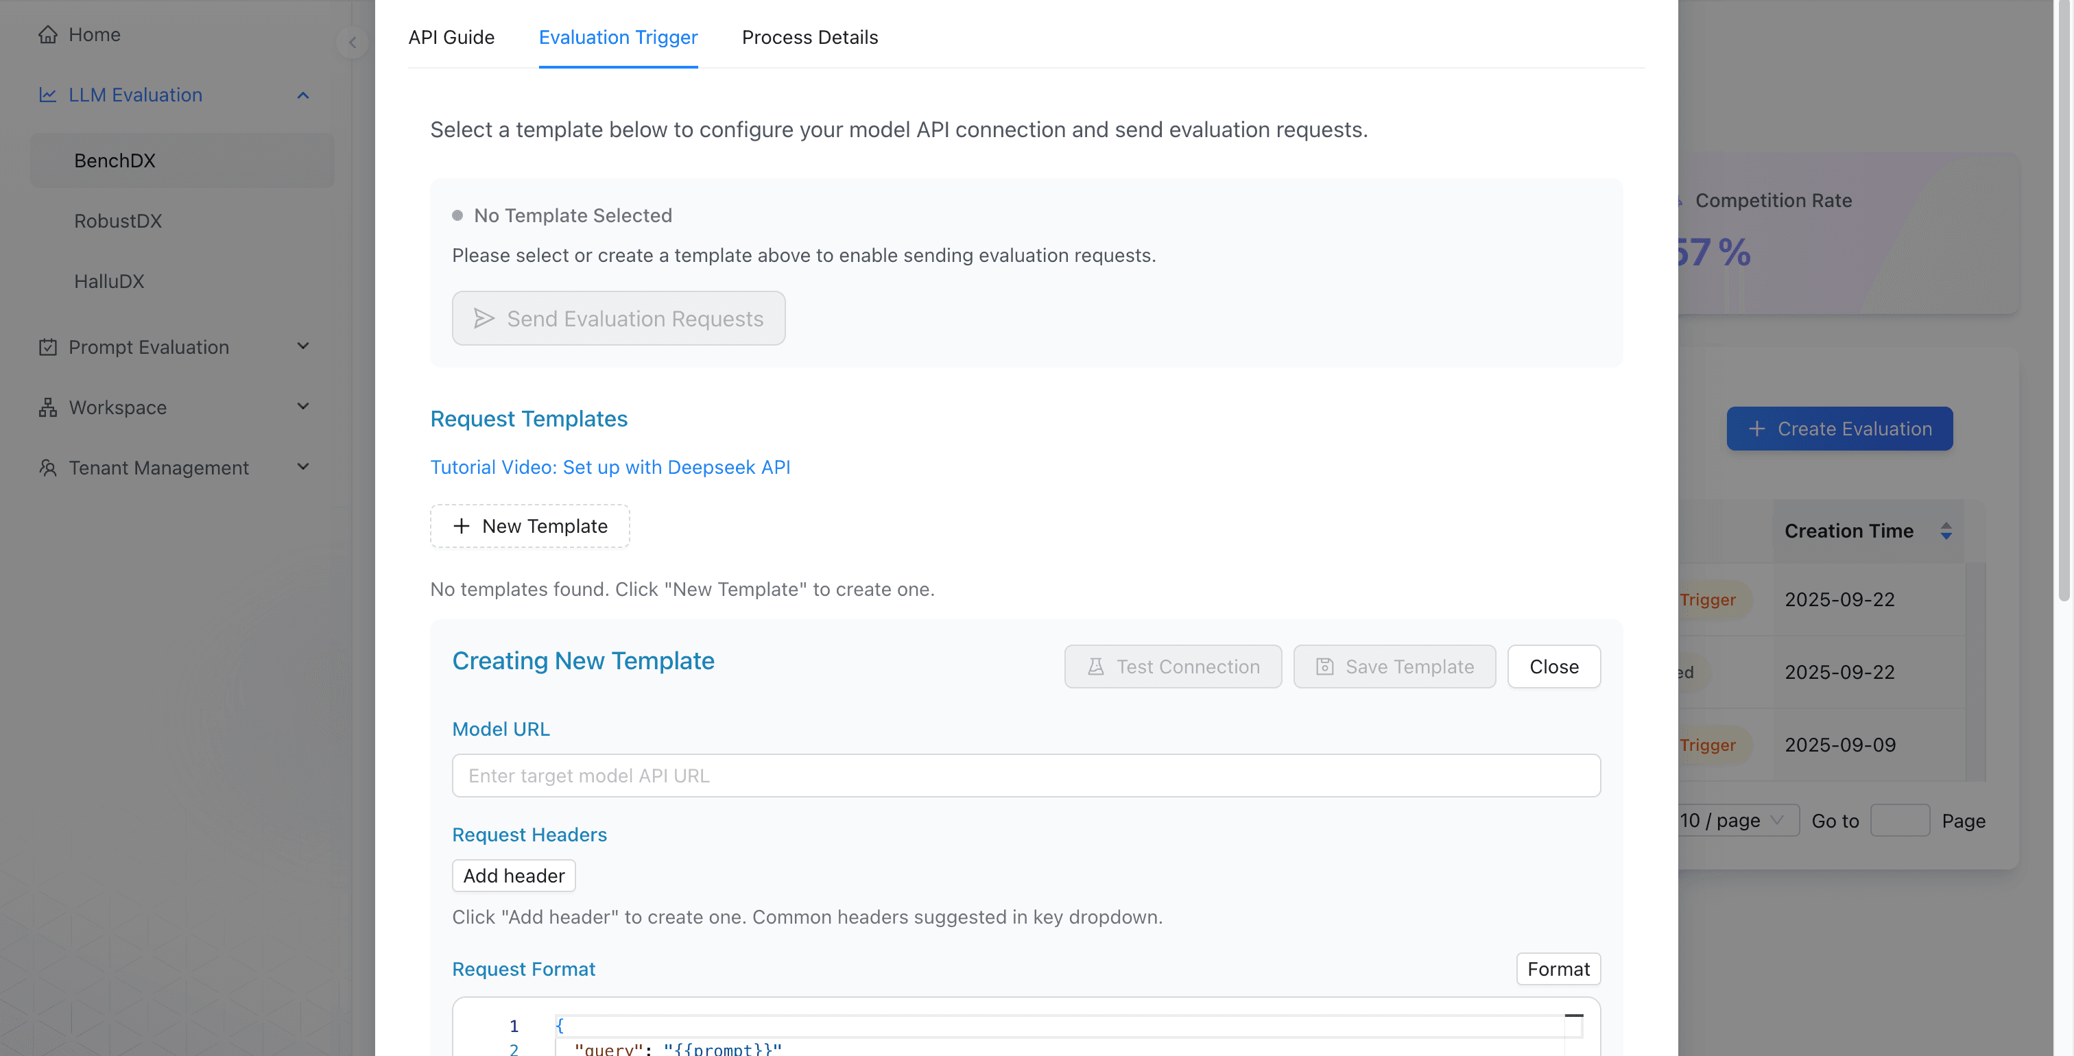Collapse the LLM Evaluation menu chevron
2074x1056 pixels.
pyautogui.click(x=302, y=95)
